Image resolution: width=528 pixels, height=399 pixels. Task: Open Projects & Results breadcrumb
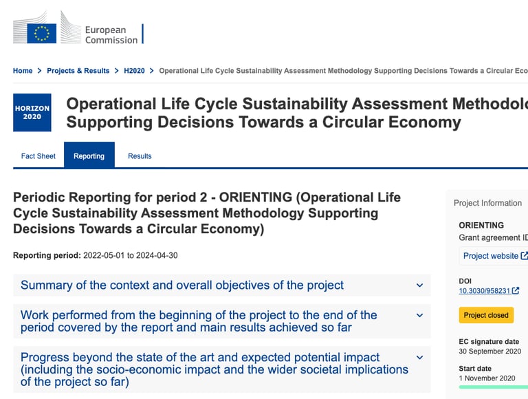coord(78,71)
